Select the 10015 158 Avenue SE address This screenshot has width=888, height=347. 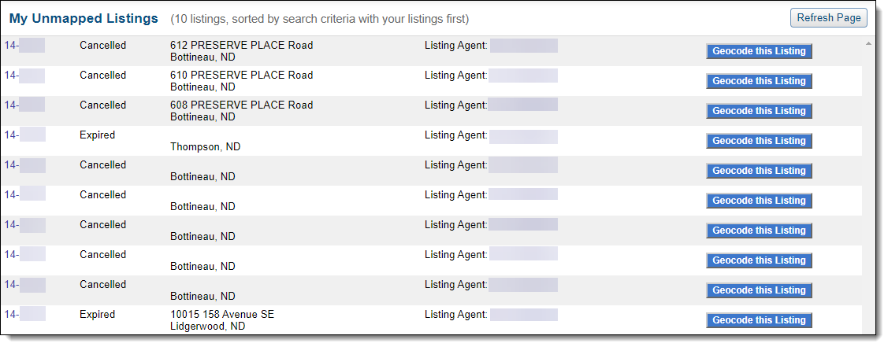pos(222,314)
